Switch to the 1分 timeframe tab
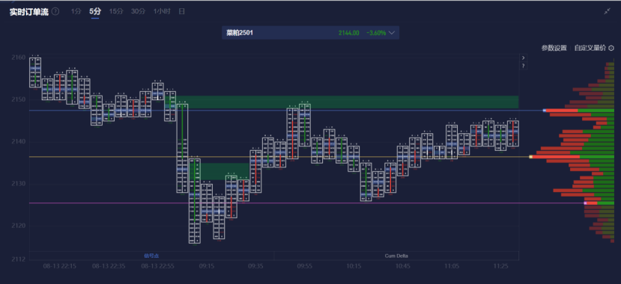621x284 pixels. click(x=76, y=11)
